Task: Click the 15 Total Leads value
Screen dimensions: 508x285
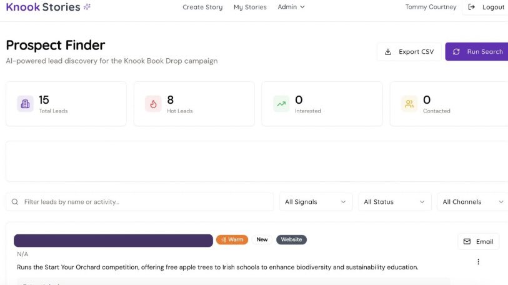Action: coord(44,100)
